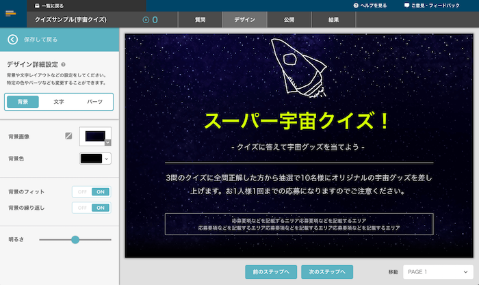The image size is (479, 285).
Task: Select the 文字 segment option
Action: click(x=59, y=101)
